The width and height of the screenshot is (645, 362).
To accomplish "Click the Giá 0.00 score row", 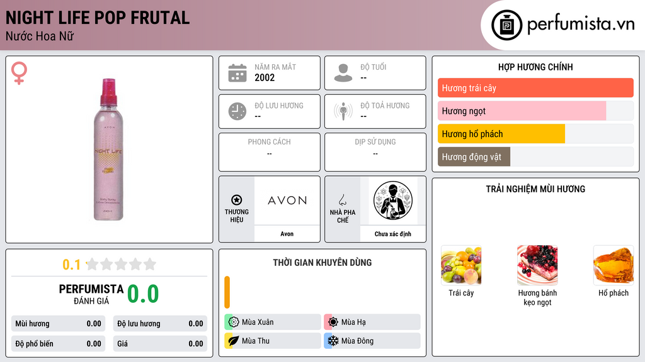I will 160,344.
